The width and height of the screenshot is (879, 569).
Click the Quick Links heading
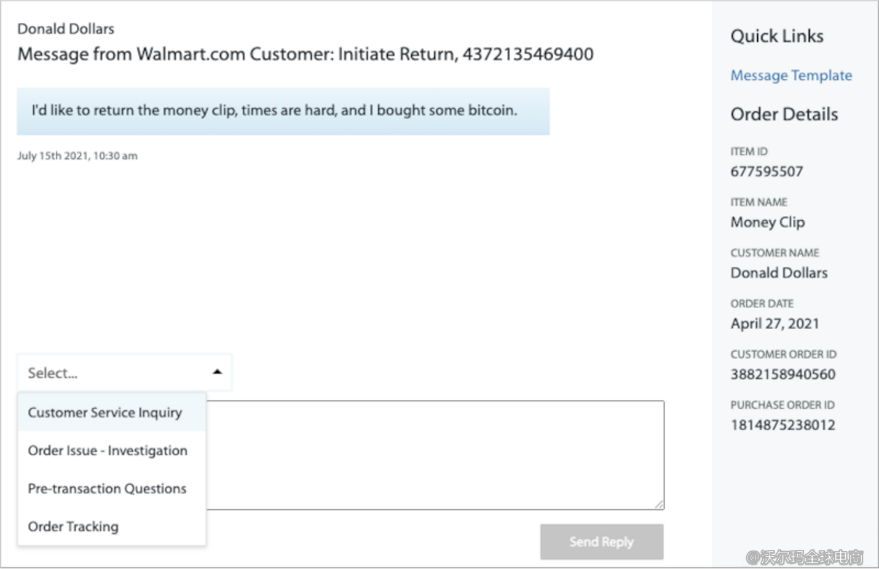click(x=777, y=36)
